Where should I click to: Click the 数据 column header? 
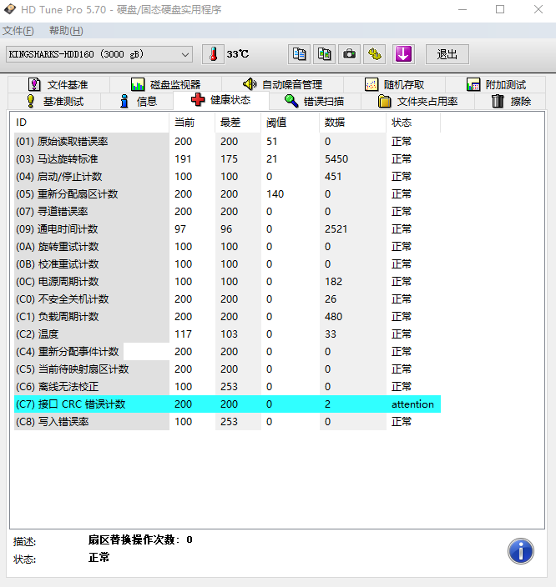click(334, 123)
